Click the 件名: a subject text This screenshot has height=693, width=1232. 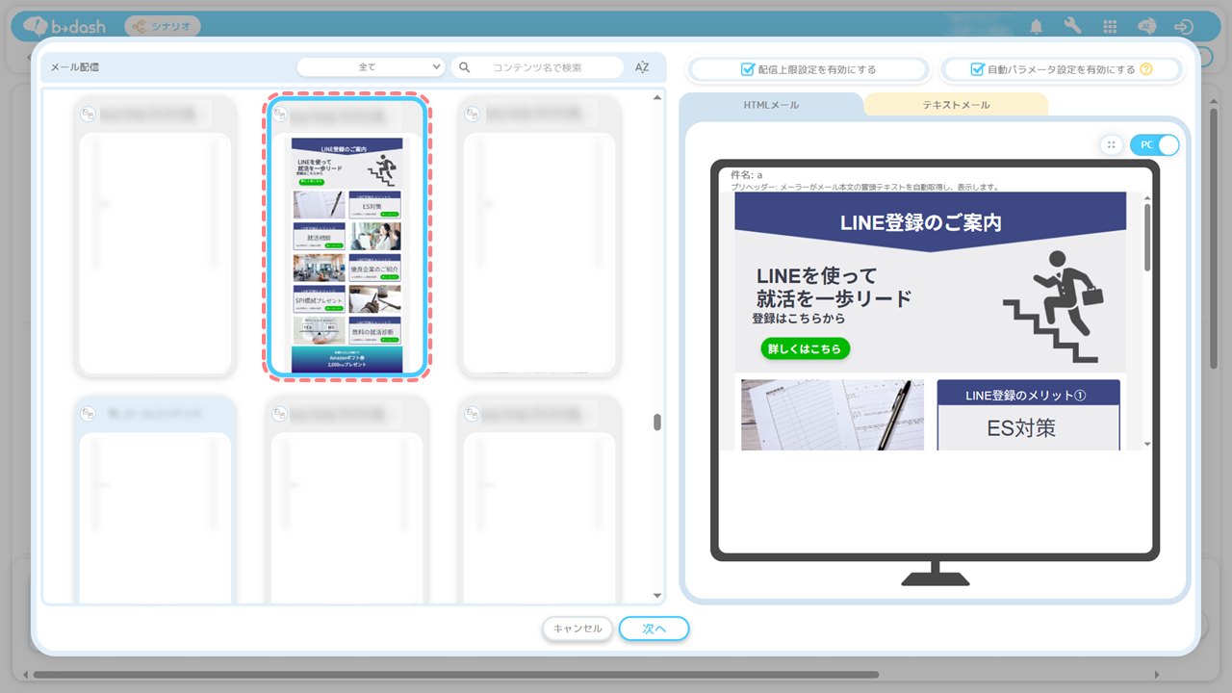click(747, 175)
